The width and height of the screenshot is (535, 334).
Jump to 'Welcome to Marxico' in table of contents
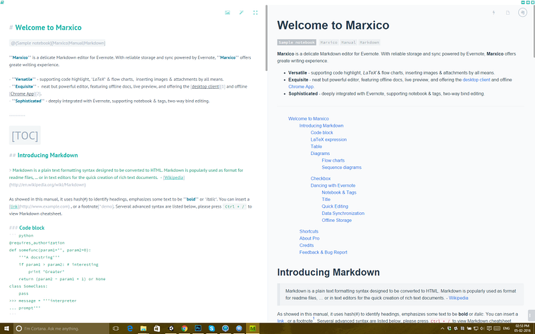308,119
